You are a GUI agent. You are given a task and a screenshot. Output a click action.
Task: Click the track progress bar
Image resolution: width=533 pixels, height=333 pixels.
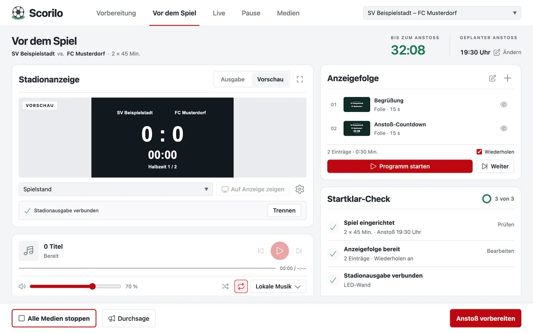[147, 268]
